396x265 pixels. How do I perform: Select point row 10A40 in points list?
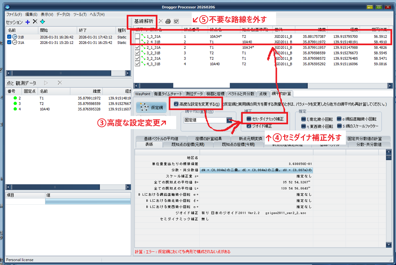[68, 109]
